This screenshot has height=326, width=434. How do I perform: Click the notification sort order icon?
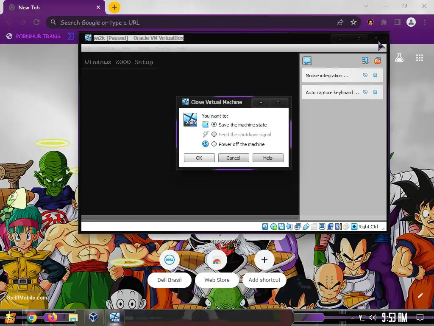coord(365,61)
